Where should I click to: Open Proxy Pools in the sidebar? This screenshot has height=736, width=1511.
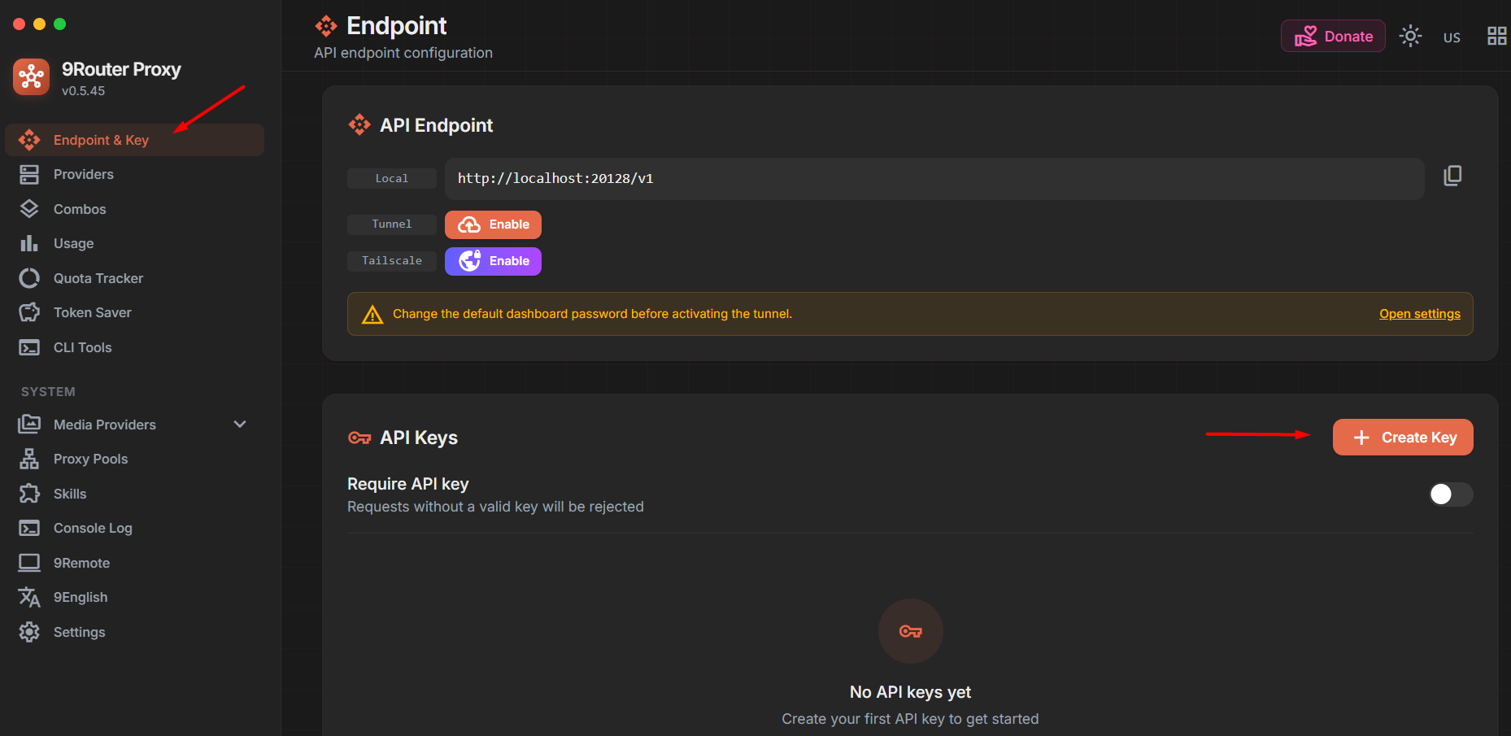coord(135,459)
